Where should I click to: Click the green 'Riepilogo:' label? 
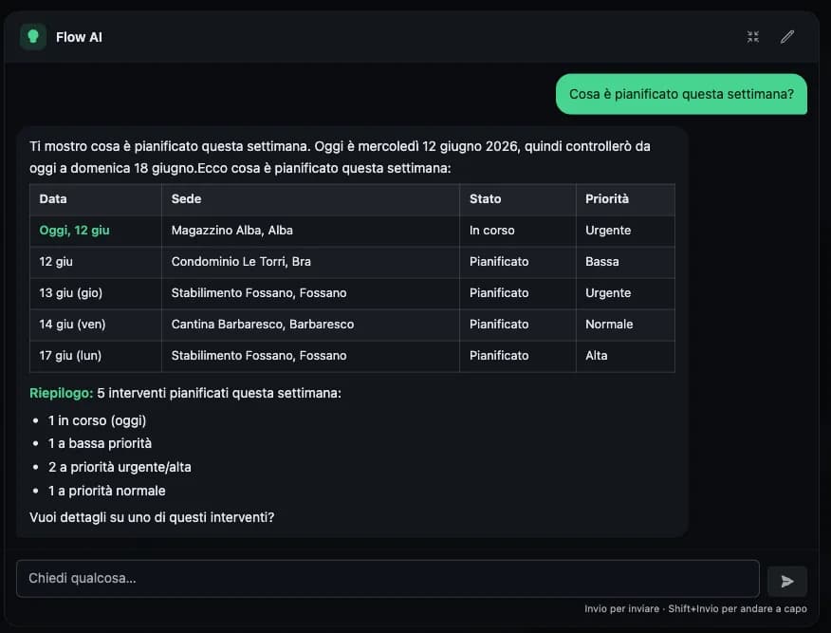point(61,393)
